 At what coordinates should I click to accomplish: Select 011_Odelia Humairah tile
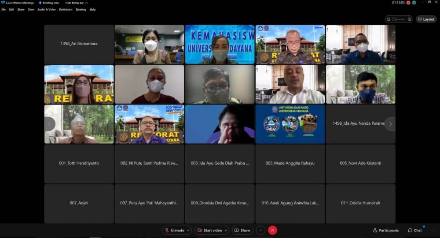click(361, 204)
